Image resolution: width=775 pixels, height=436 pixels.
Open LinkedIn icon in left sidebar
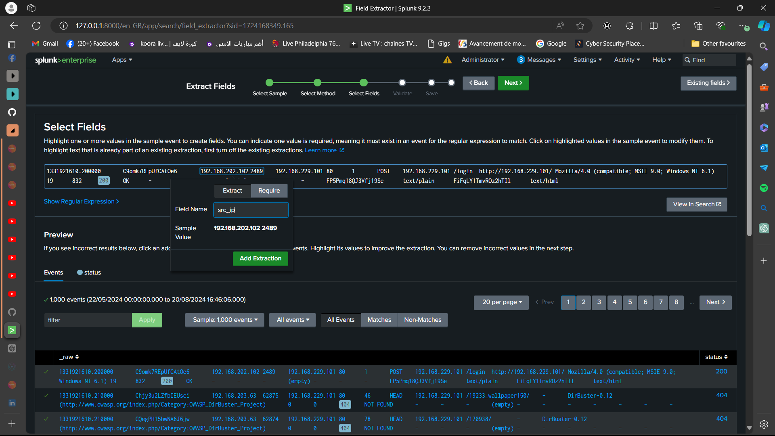(12, 403)
